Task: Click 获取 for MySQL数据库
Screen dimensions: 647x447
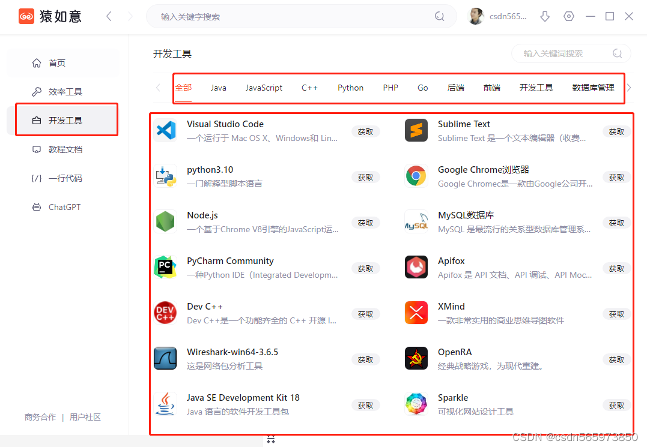Action: [616, 223]
